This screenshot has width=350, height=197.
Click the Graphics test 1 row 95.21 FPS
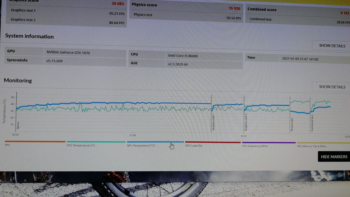tap(66, 12)
